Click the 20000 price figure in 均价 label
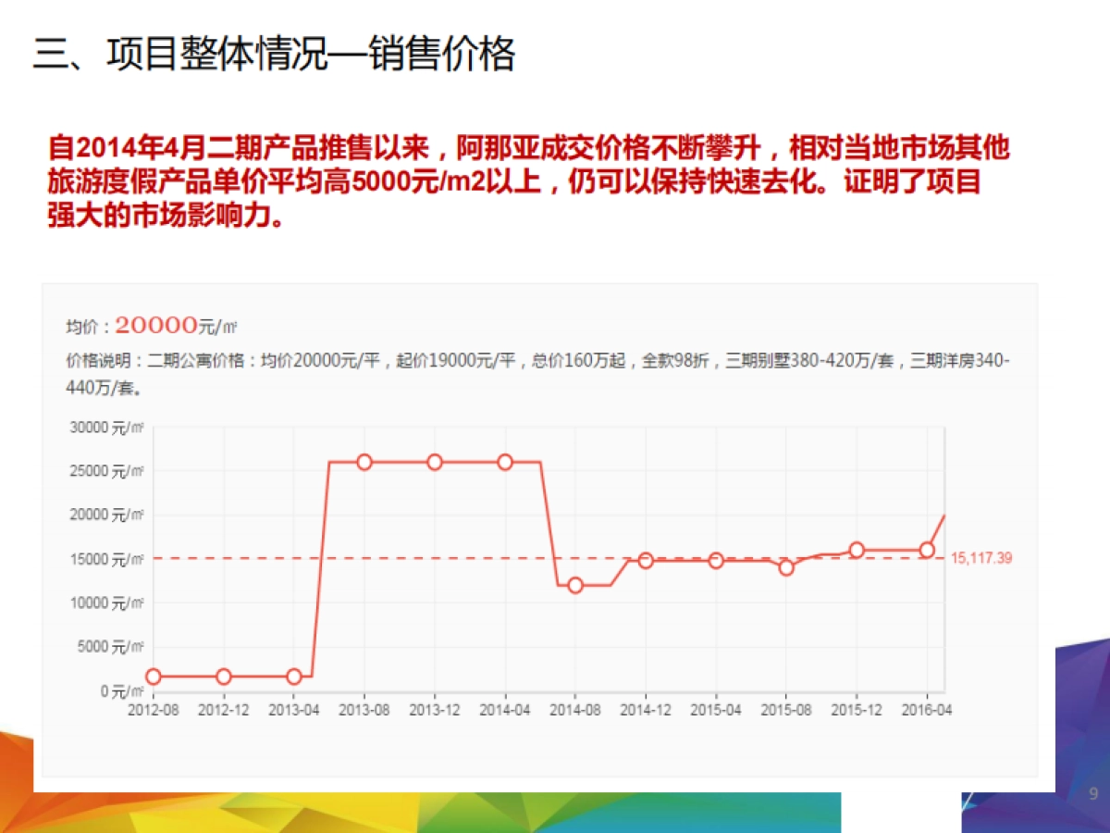Image resolution: width=1110 pixels, height=833 pixels. pyautogui.click(x=155, y=323)
